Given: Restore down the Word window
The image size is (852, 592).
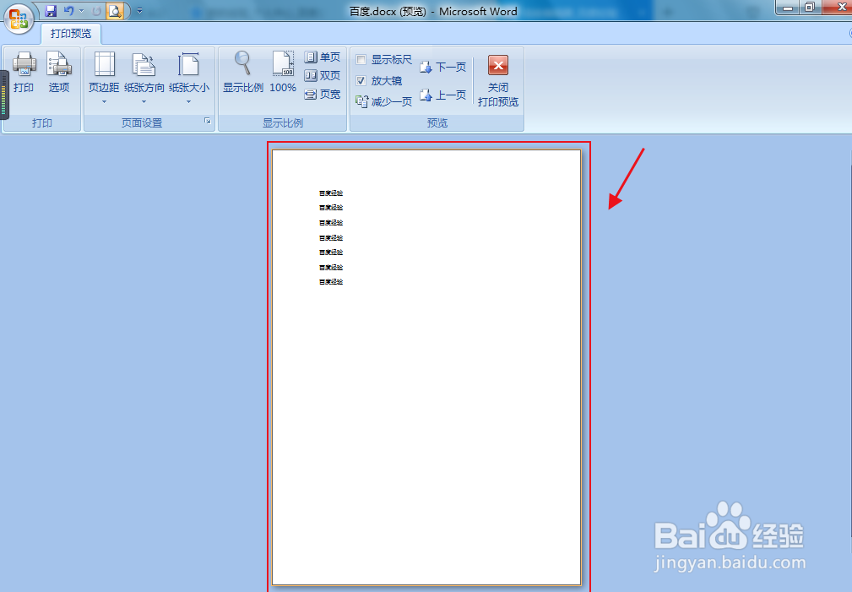Looking at the screenshot, I should point(810,8).
